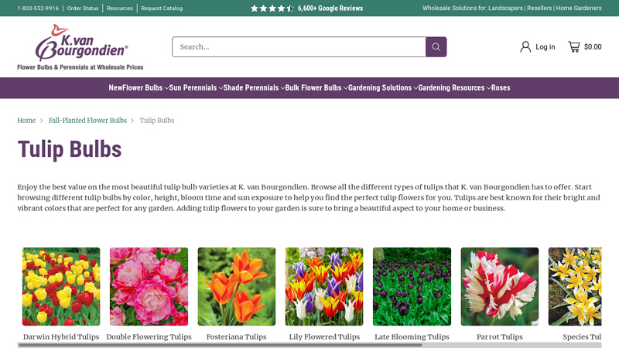Open Species Tulips thumbnail image

575,286
